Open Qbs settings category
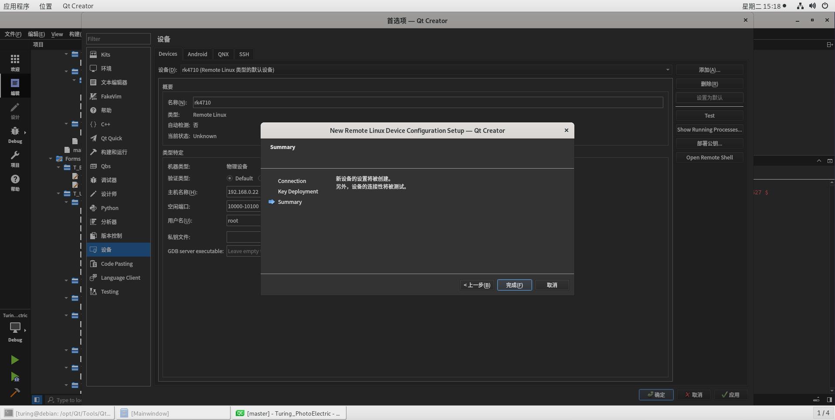This screenshot has width=835, height=420. point(118,166)
